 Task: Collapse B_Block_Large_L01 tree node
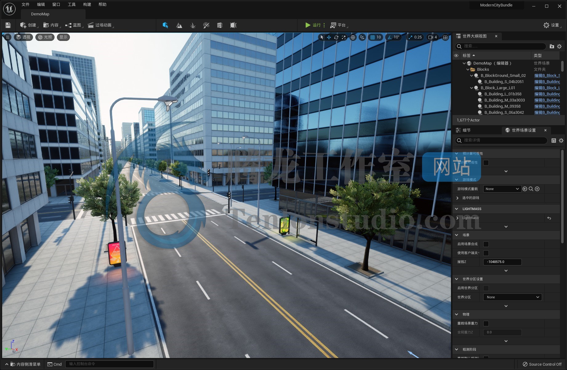[x=472, y=88]
